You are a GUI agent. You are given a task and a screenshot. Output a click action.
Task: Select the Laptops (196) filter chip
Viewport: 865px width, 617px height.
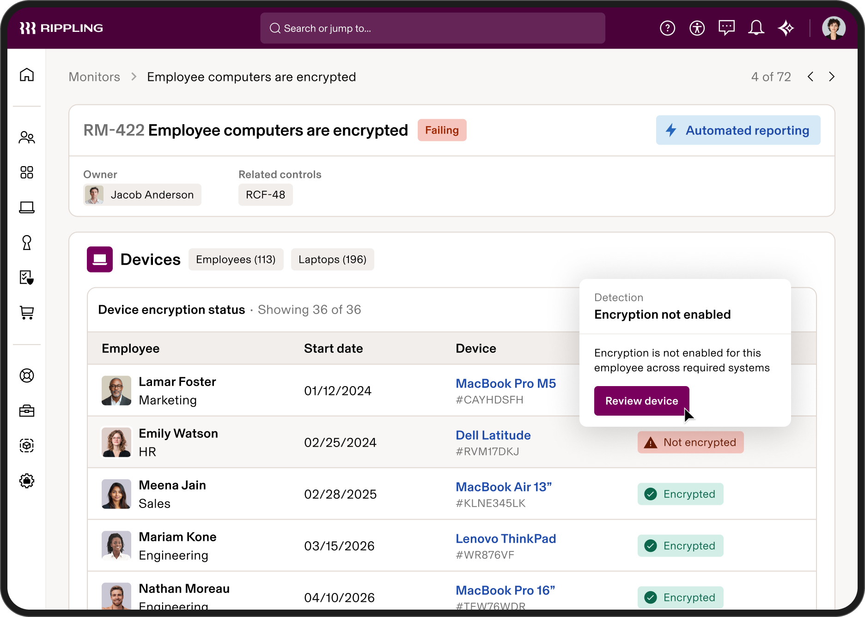click(332, 259)
